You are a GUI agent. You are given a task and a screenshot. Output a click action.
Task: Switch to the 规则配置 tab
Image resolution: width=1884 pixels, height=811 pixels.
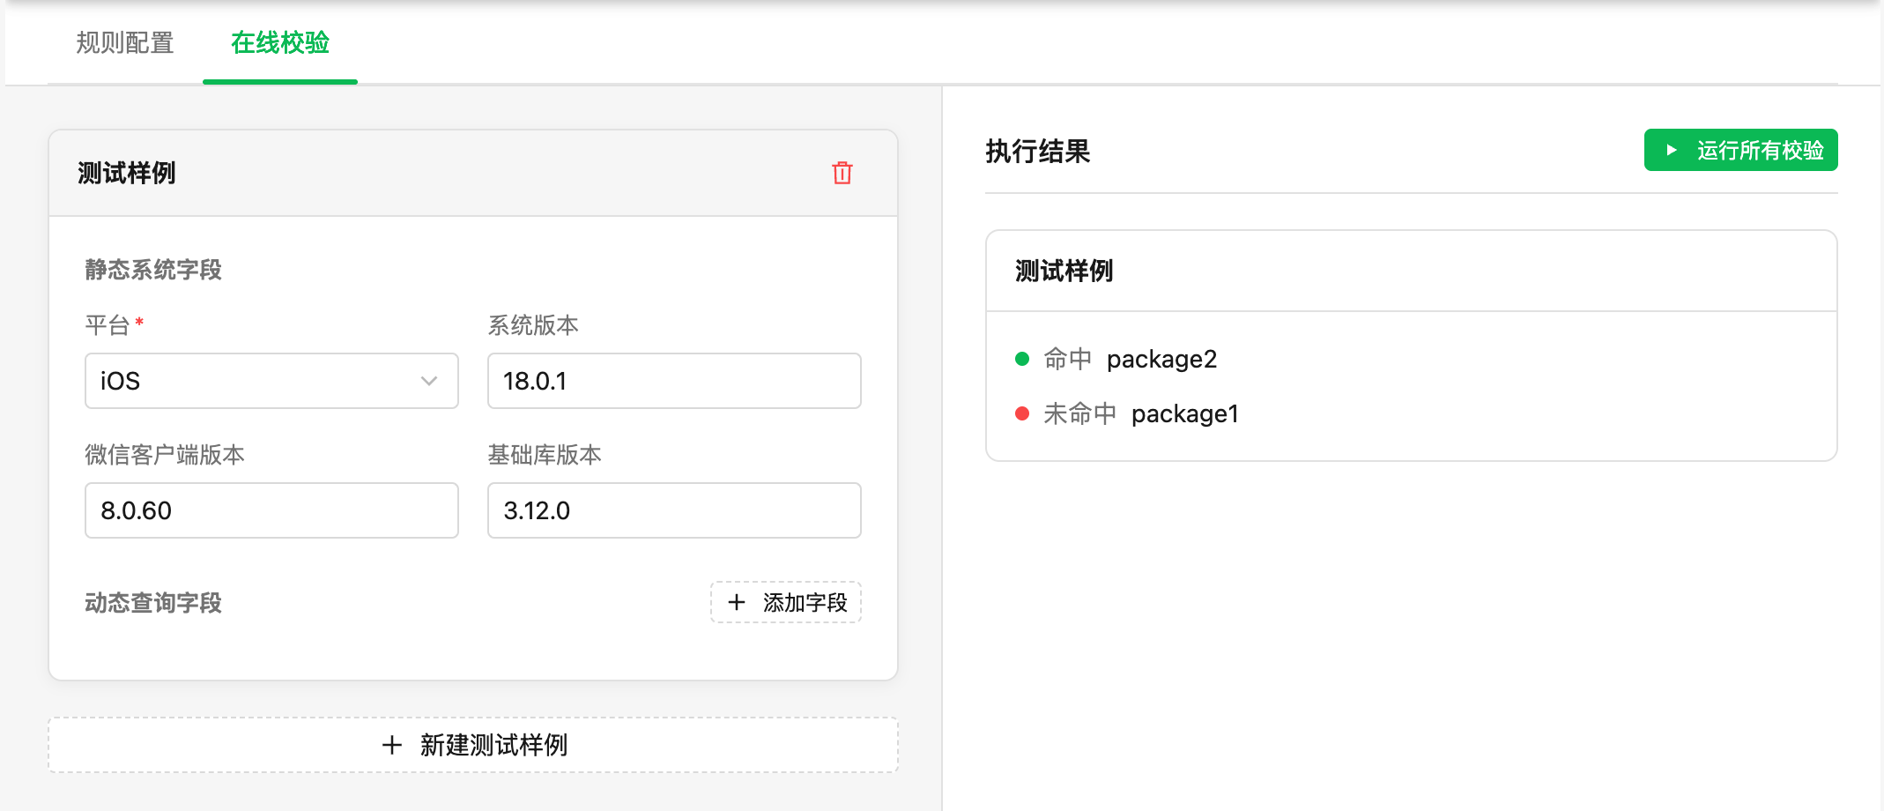click(125, 42)
